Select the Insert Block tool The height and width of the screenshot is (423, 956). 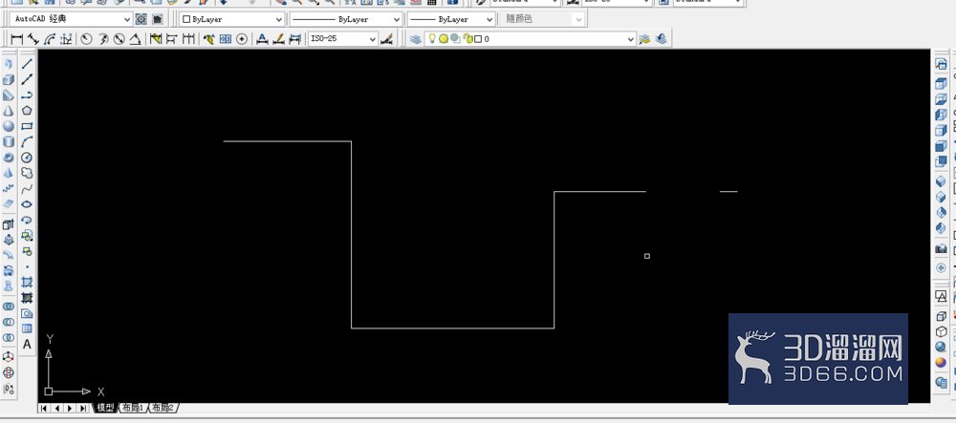[x=27, y=236]
